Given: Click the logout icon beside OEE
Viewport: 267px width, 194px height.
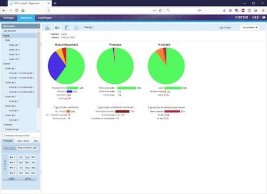Looking at the screenshot, I should pyautogui.click(x=264, y=18).
